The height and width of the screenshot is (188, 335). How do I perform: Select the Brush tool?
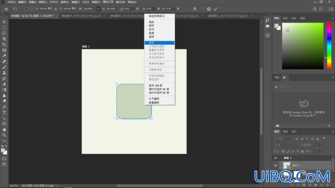[x=4, y=67]
